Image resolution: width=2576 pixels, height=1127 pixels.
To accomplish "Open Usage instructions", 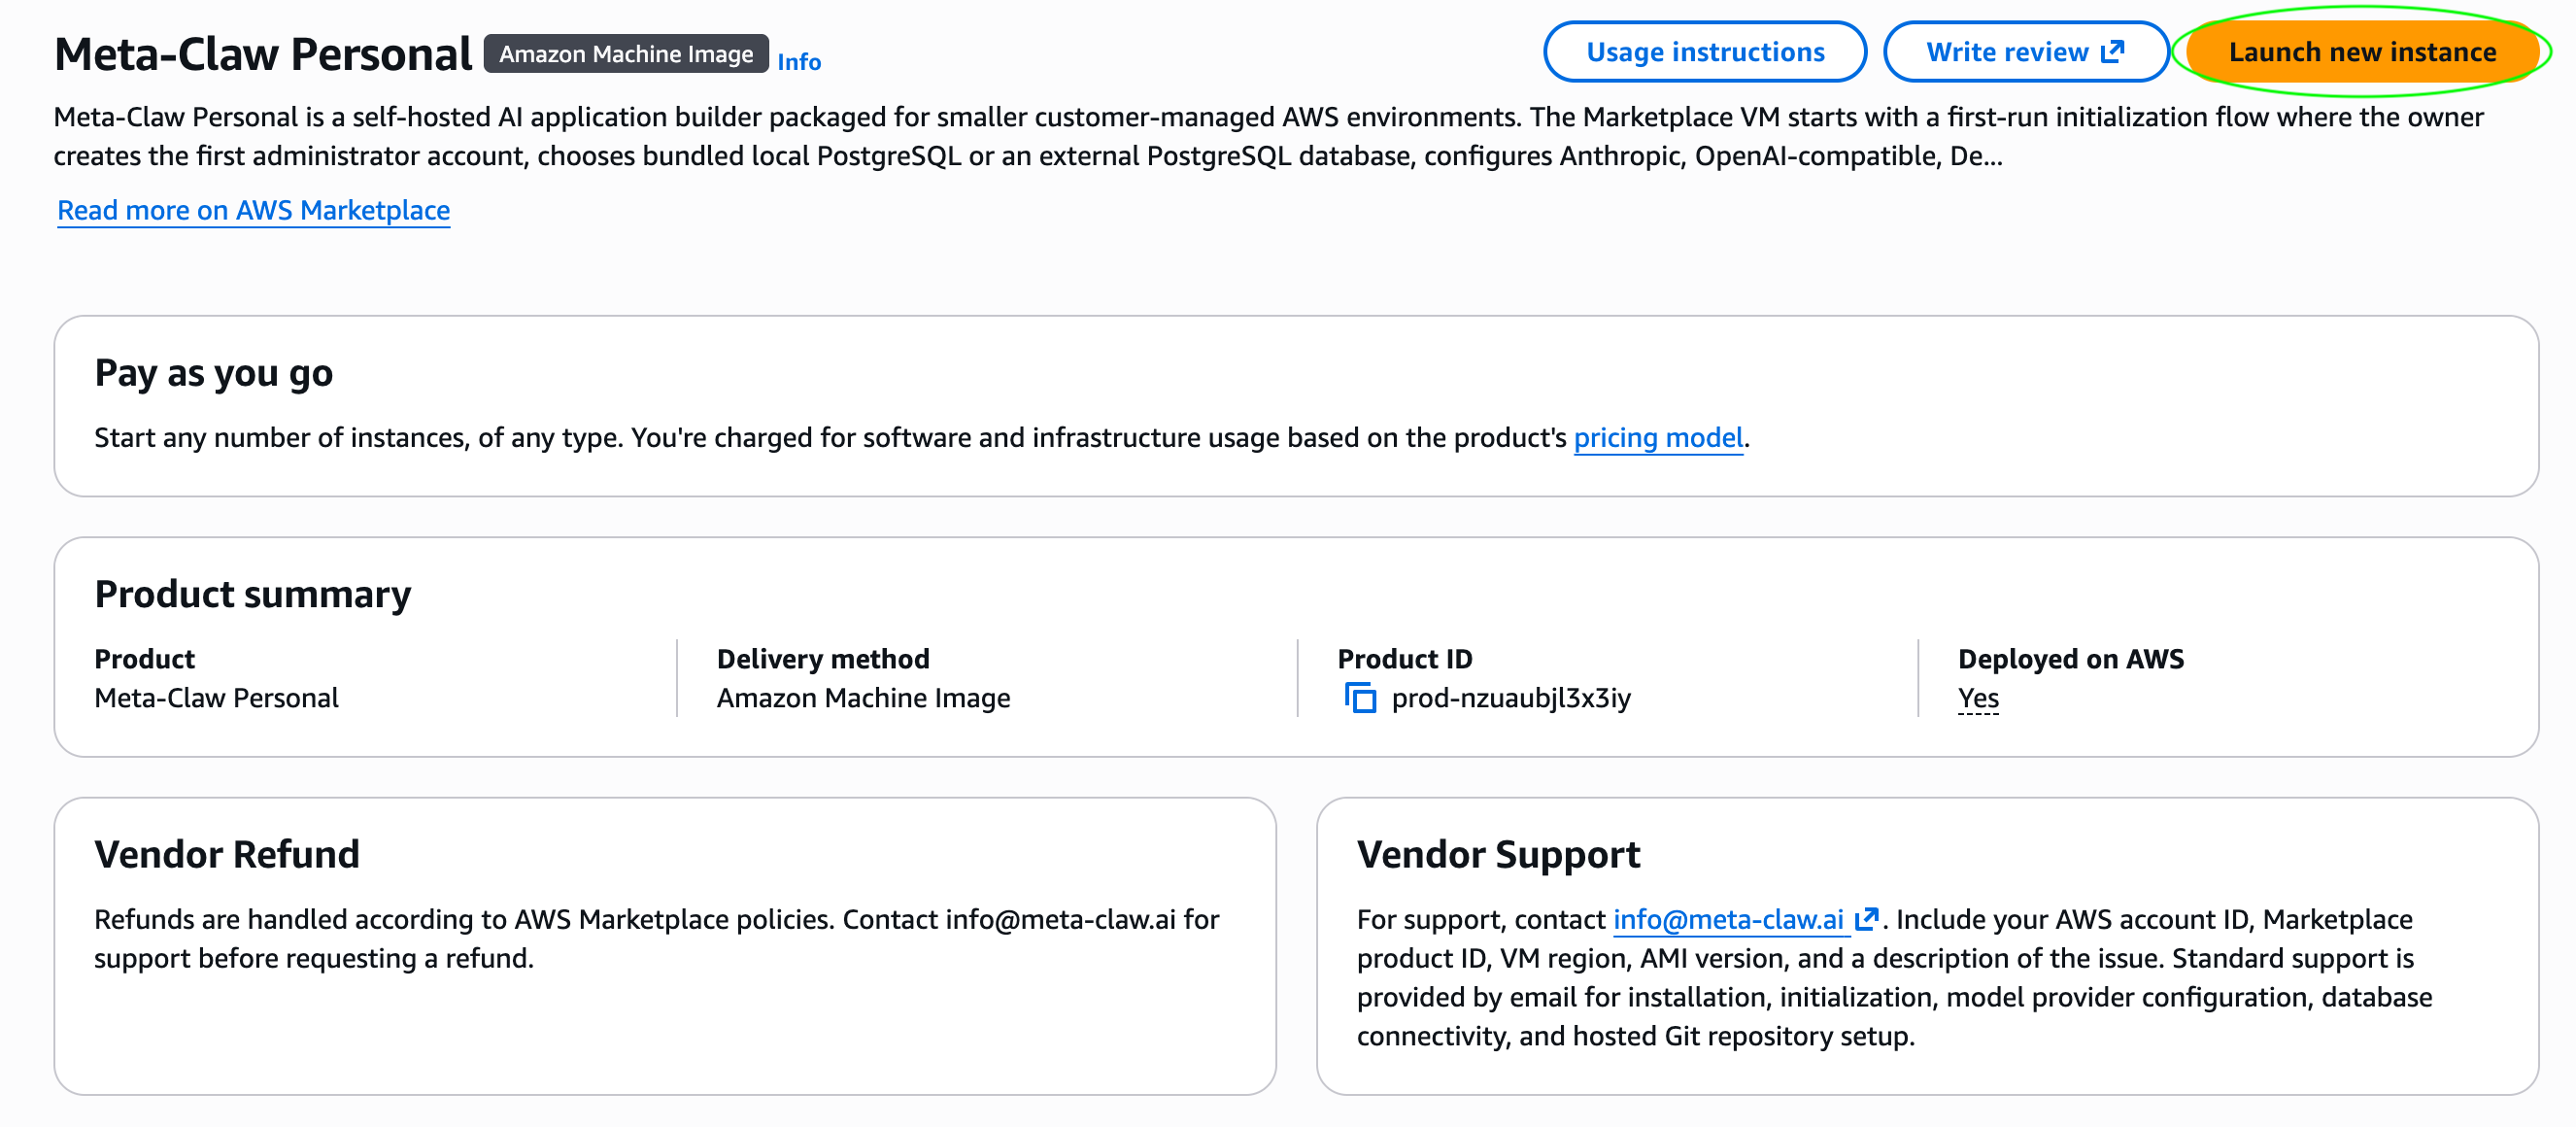I will point(1705,52).
